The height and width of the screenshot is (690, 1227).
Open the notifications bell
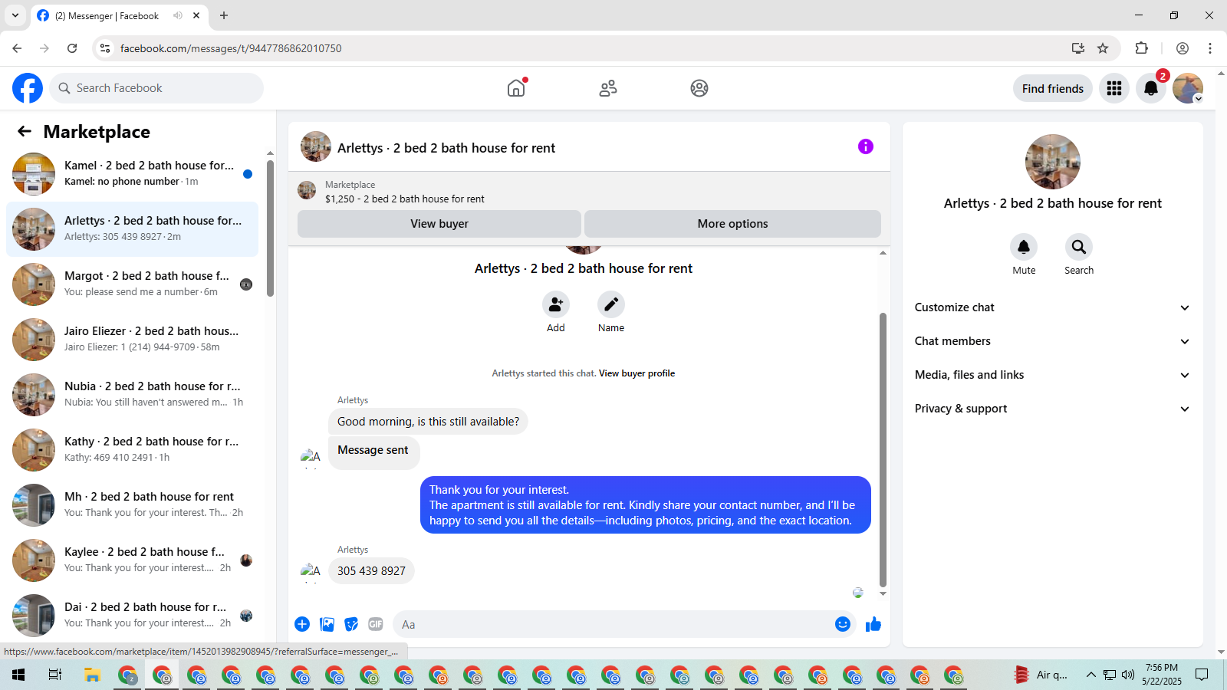click(x=1151, y=88)
